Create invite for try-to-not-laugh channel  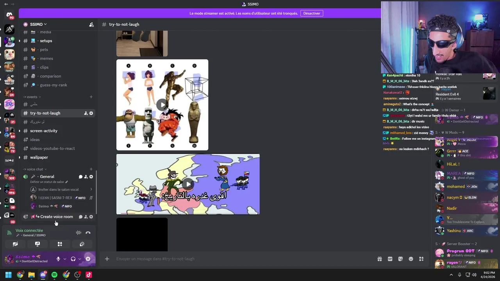coord(86,113)
